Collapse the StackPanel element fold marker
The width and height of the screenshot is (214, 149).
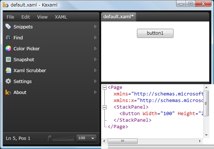[x=104, y=107]
